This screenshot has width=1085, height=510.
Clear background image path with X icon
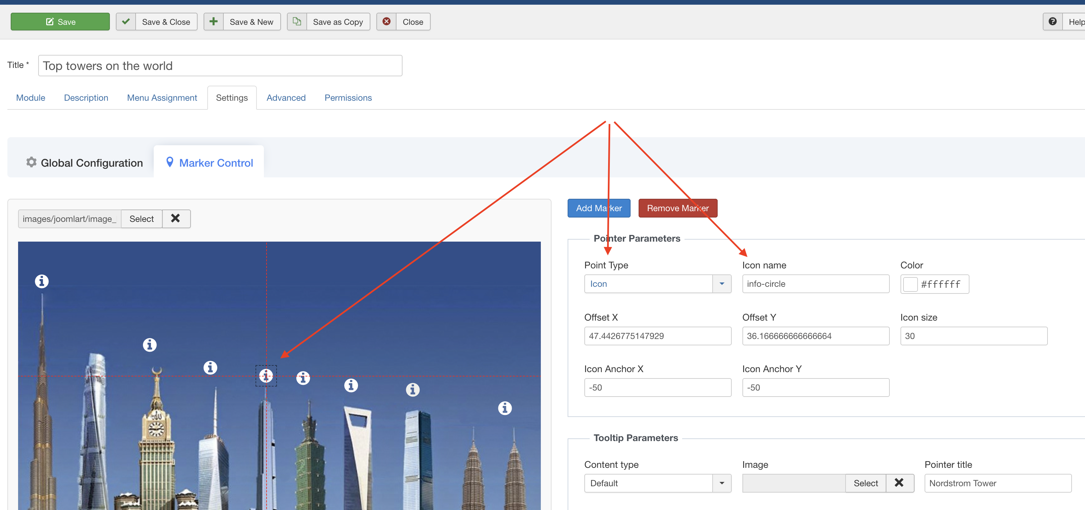point(175,219)
